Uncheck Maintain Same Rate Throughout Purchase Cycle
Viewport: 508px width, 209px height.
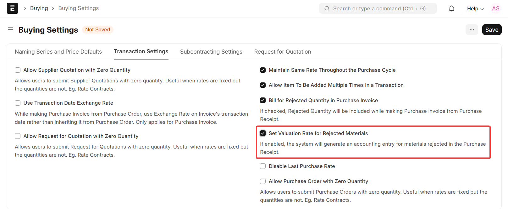click(263, 70)
